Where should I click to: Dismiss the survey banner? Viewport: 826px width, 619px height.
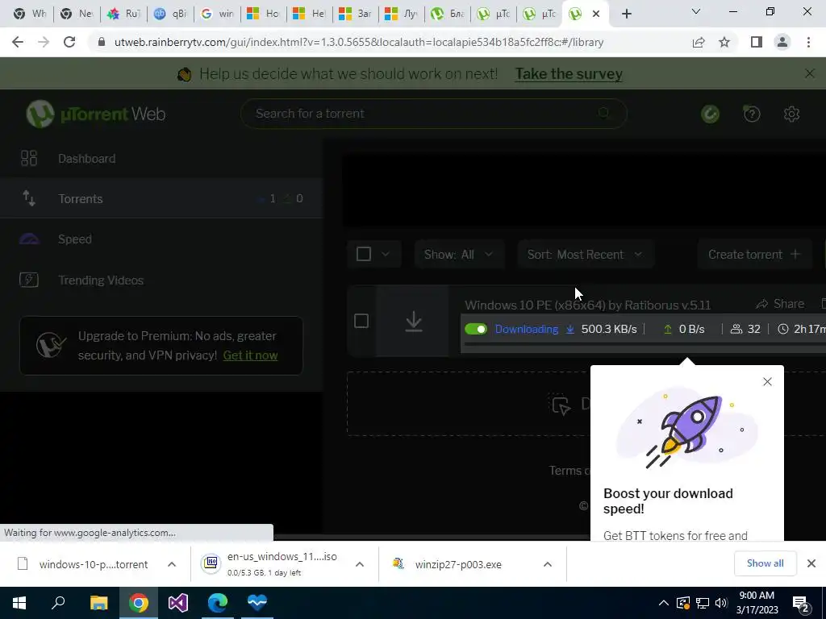pos(810,73)
